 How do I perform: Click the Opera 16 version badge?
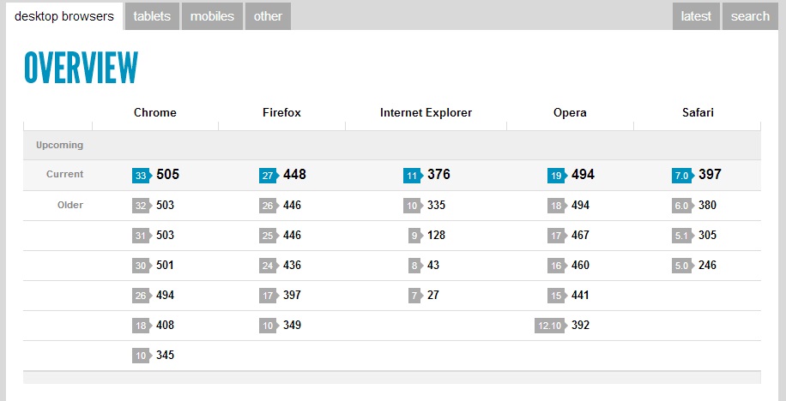[x=558, y=266]
